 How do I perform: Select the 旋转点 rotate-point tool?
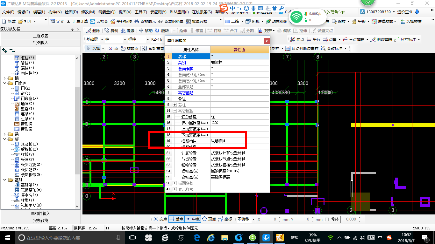coord(130,48)
